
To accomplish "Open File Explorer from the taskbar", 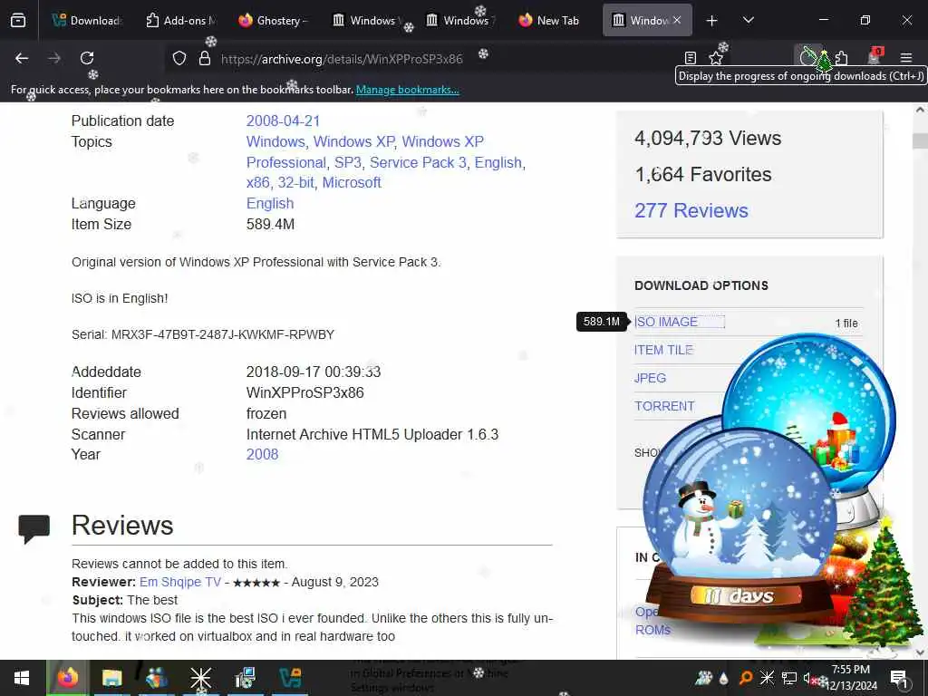I will point(111,678).
